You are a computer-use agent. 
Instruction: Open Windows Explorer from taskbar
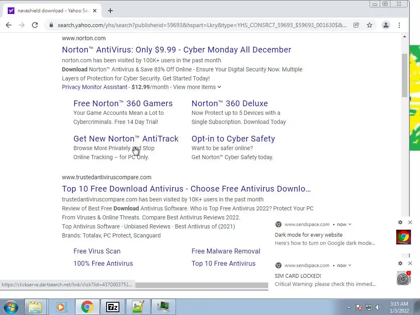coord(35,307)
